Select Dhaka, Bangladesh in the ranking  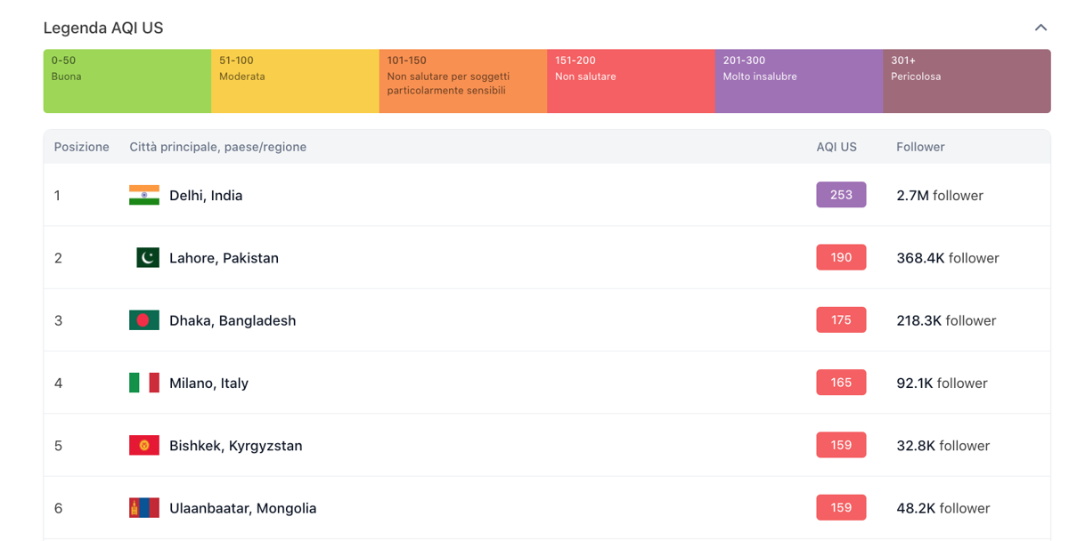click(x=233, y=320)
